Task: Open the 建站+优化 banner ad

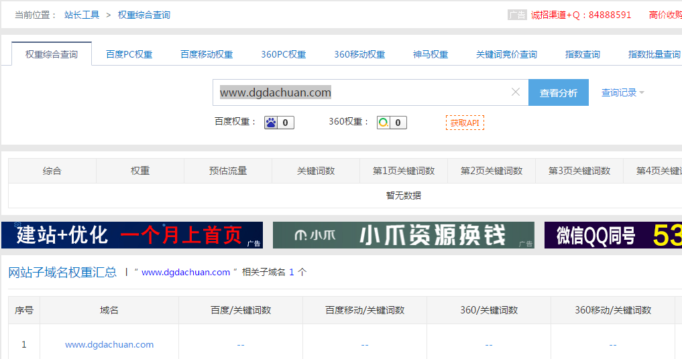Action: (132, 235)
